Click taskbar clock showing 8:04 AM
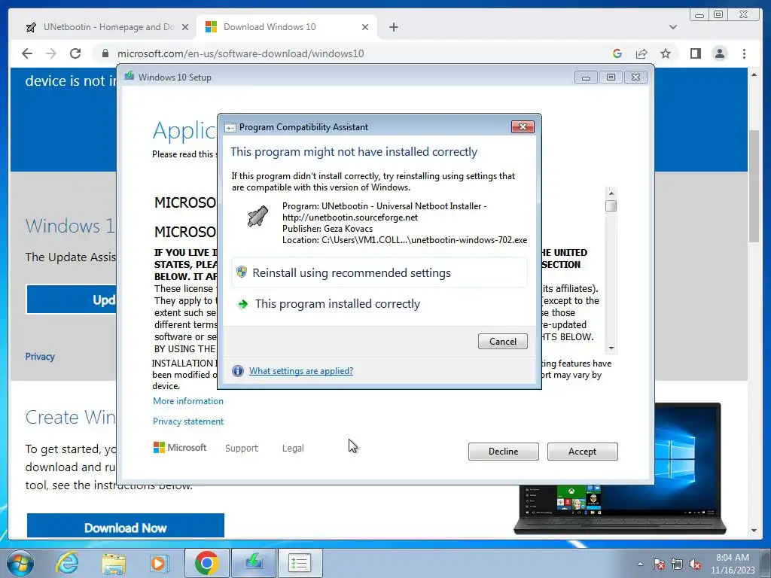The height and width of the screenshot is (578, 771). coord(732,564)
